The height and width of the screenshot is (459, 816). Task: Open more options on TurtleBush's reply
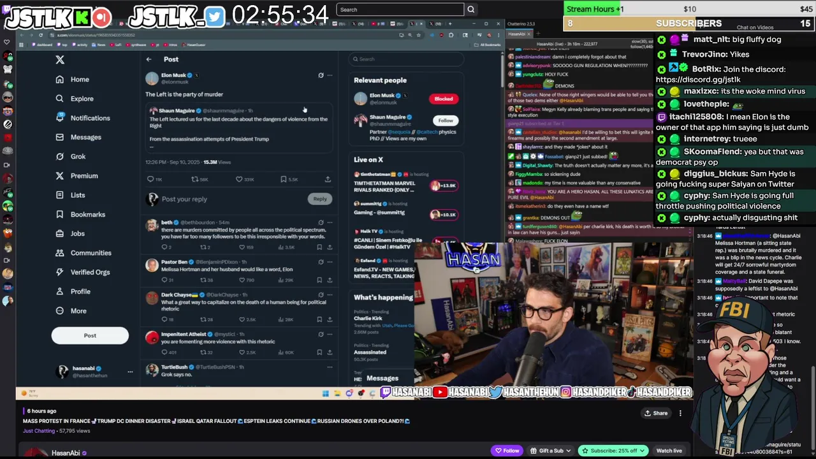pyautogui.click(x=330, y=367)
